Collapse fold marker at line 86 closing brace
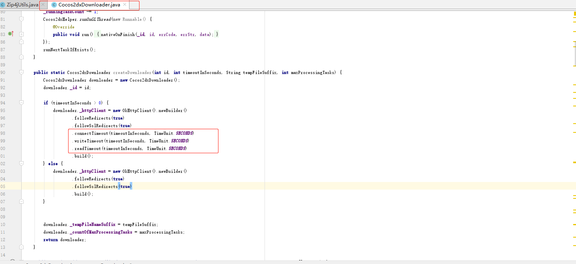Viewport: 576px width, 264px height. (x=22, y=42)
